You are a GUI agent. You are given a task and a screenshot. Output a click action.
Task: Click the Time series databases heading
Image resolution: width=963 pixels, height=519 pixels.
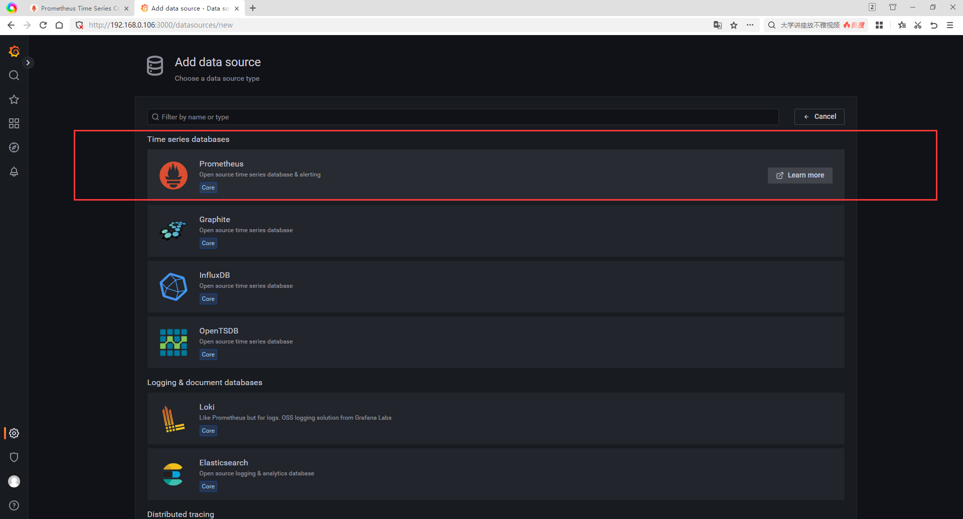click(x=188, y=139)
